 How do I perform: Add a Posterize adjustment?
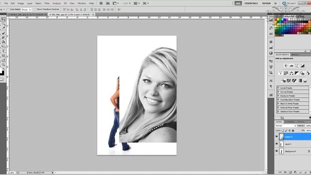289,81
